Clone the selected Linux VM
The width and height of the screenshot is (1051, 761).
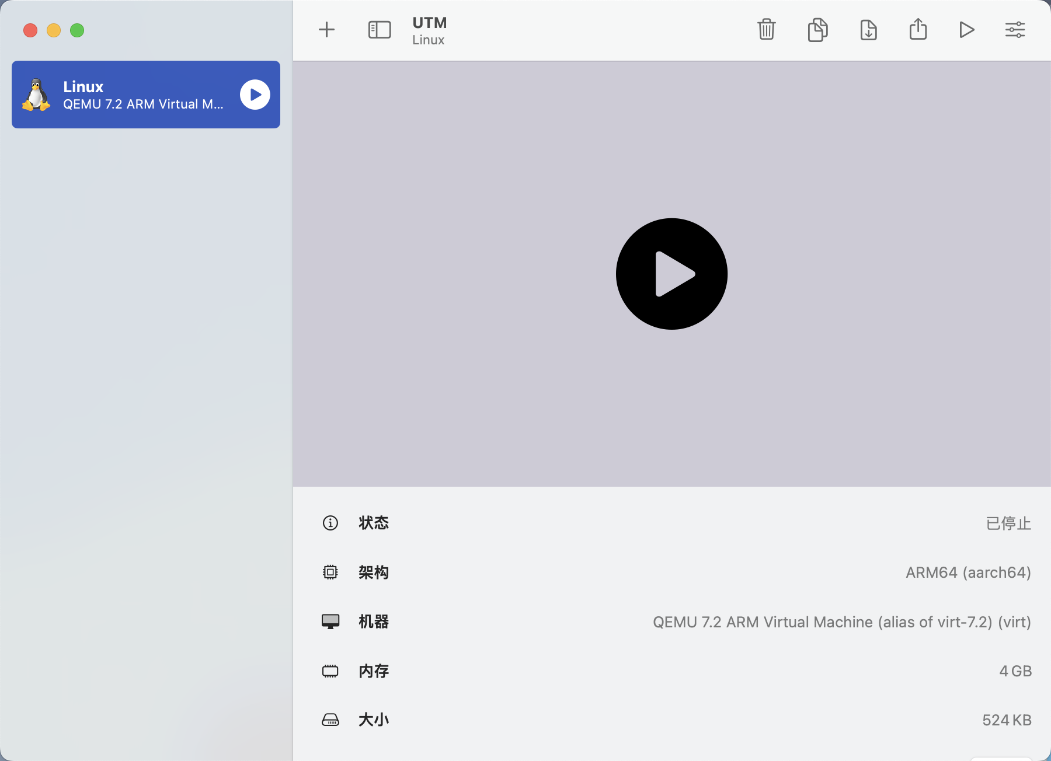click(x=817, y=30)
